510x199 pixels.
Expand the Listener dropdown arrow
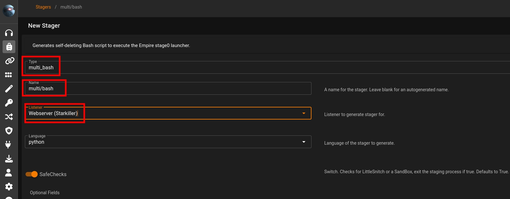304,113
